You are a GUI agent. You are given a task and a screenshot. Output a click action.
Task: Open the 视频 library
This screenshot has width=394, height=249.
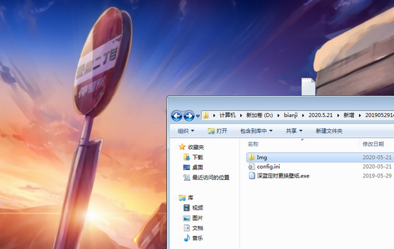click(x=197, y=208)
